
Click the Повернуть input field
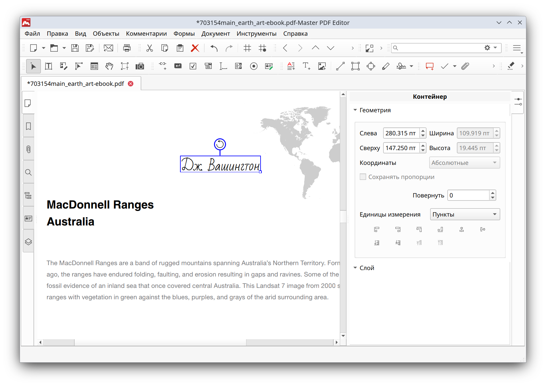pyautogui.click(x=469, y=195)
